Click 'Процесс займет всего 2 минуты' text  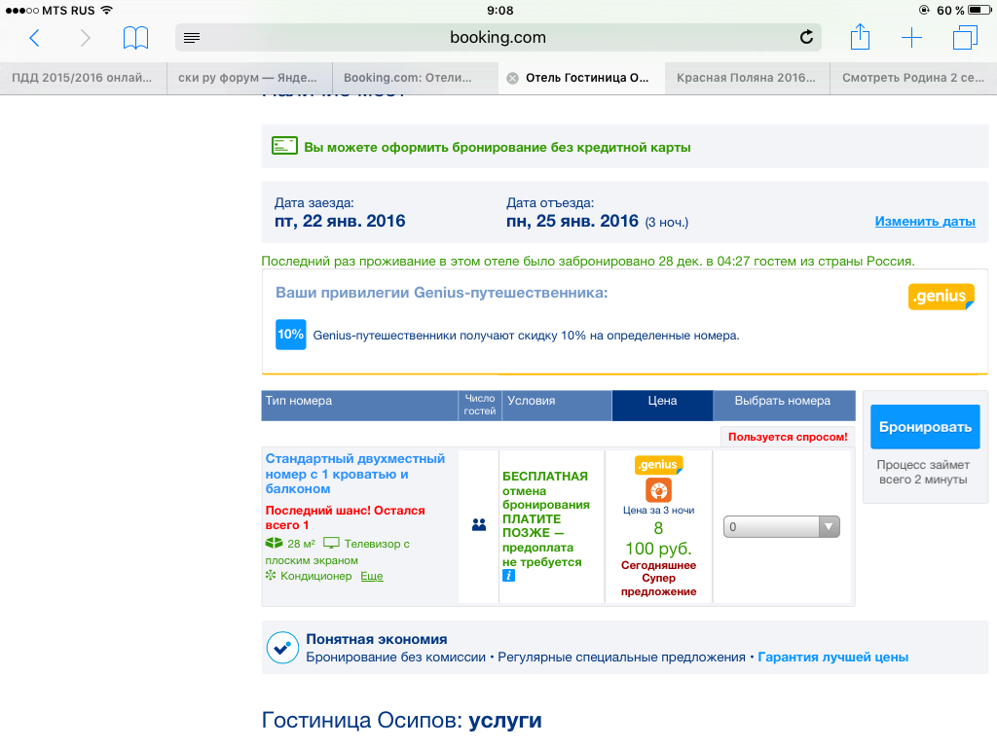coord(923,472)
